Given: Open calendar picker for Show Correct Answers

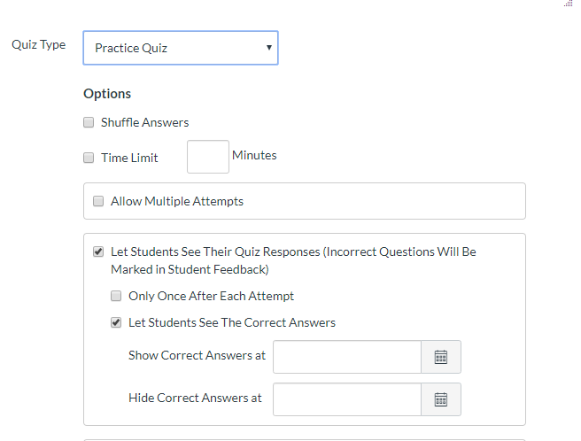Looking at the screenshot, I should tap(441, 357).
